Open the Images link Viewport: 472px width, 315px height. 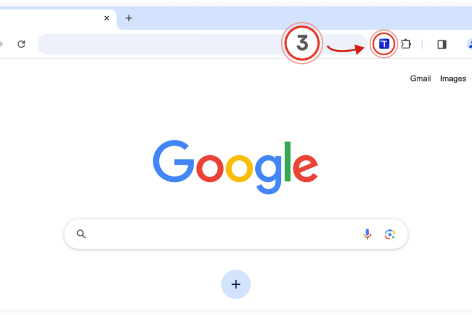click(x=453, y=78)
